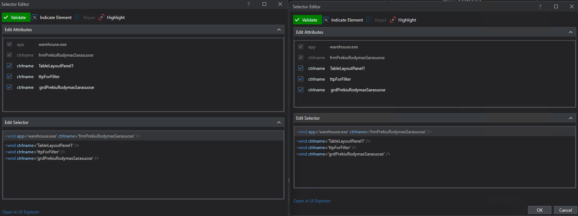The height and width of the screenshot is (216, 578).
Task: Open help in the right Selector Editor
Action: point(540,7)
